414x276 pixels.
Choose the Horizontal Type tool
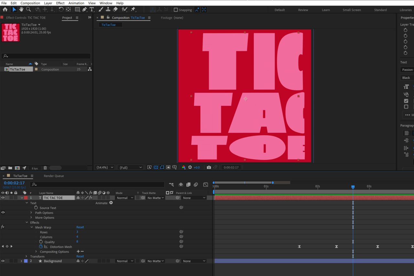pos(92,9)
